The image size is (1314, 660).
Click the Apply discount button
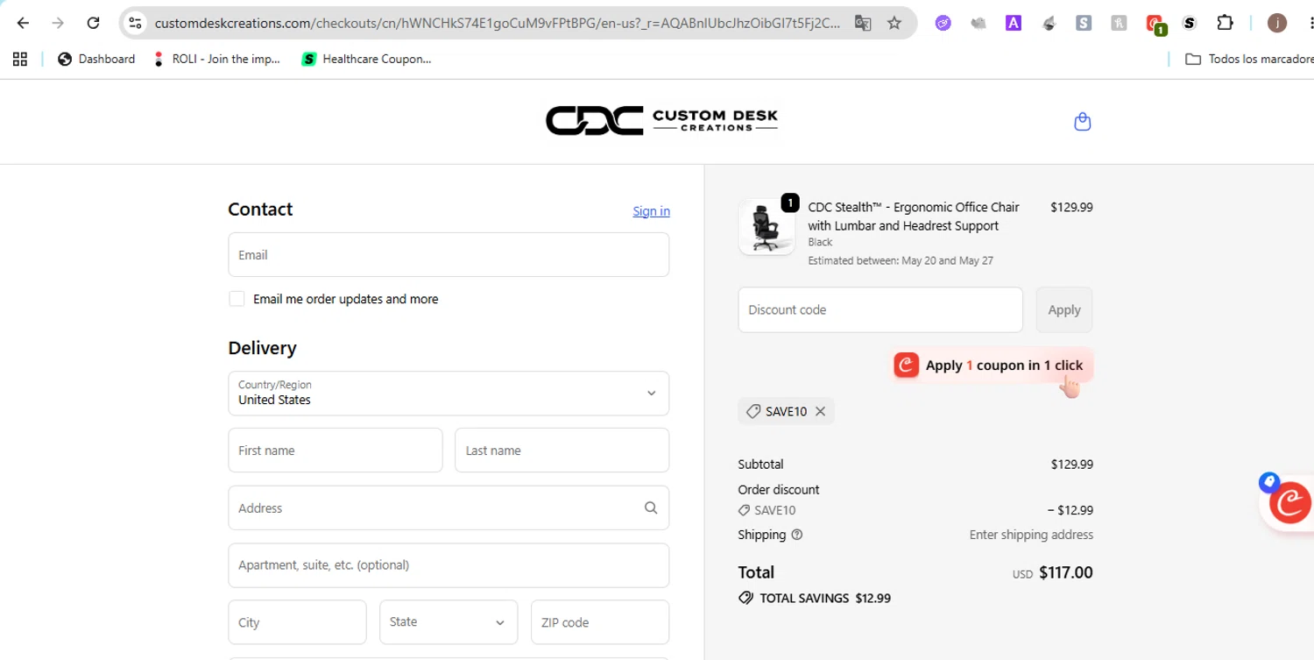1064,309
